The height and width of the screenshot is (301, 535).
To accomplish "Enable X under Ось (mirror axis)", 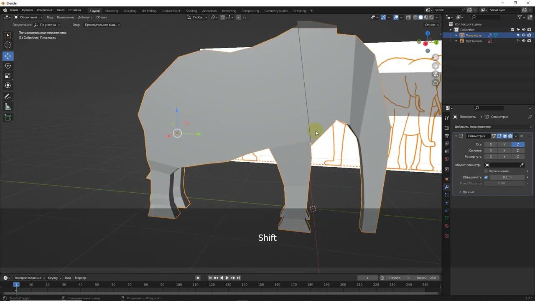I will 491,144.
